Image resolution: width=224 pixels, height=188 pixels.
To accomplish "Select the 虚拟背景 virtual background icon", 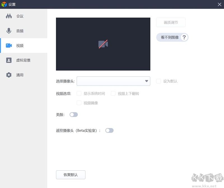I will tap(9, 60).
